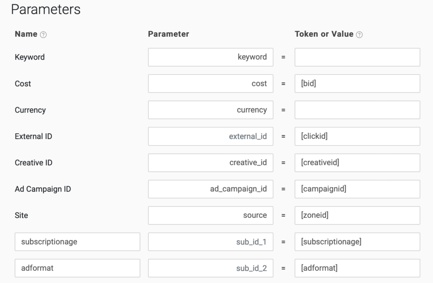Click the [creativeid] token value field

pos(357,163)
